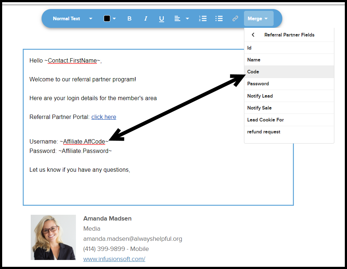347x269 pixels.
Task: Click the ~Affiliate.AffCode~ username text
Action: click(84, 141)
